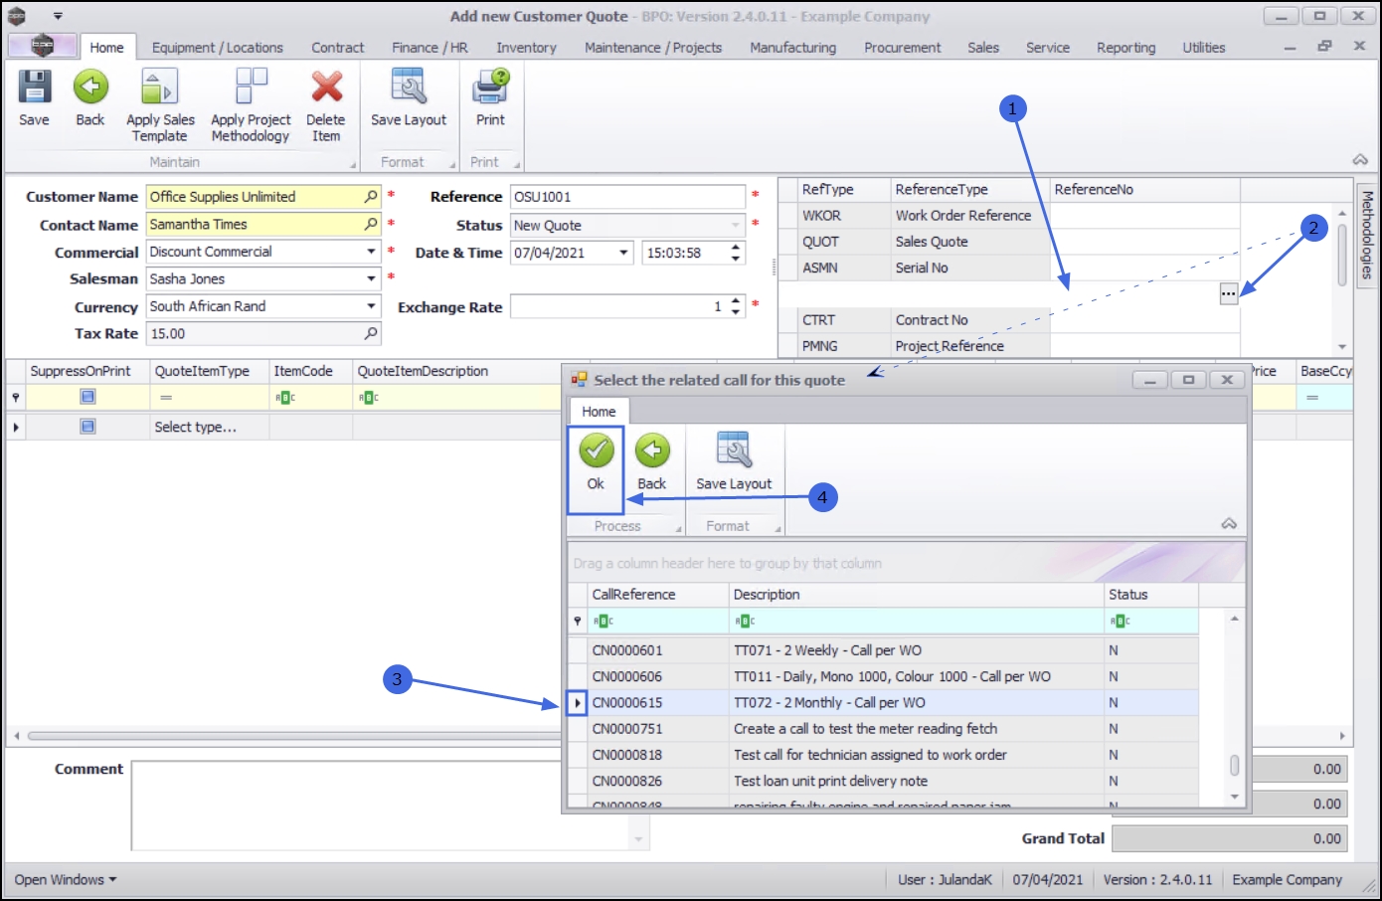Image resolution: width=1382 pixels, height=901 pixels.
Task: Click the Description column filter icon
Action: [x=744, y=622]
